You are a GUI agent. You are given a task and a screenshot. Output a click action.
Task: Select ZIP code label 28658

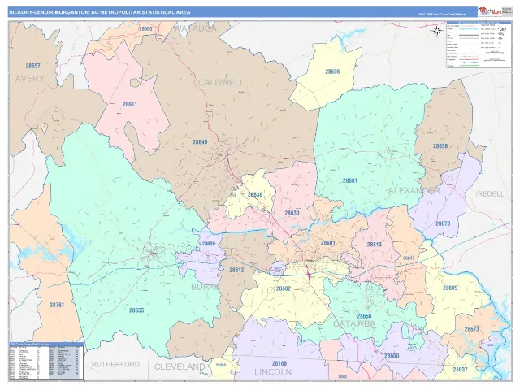[x=364, y=316]
